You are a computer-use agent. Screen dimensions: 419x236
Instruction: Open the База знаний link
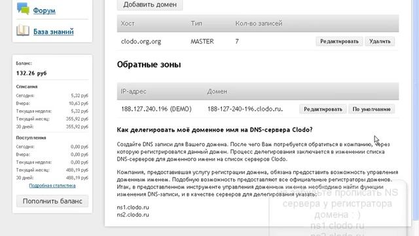[54, 31]
